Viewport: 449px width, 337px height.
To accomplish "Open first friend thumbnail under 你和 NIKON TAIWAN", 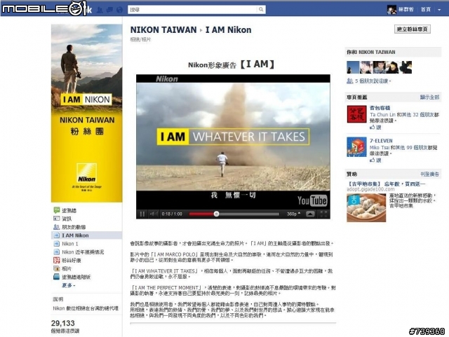I will coord(353,67).
